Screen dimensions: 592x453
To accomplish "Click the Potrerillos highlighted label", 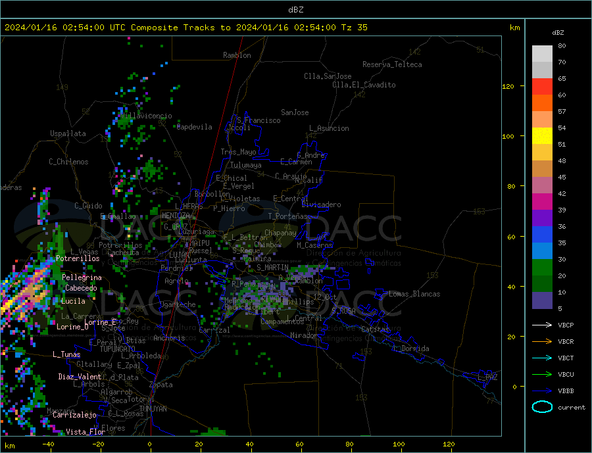I will (78, 258).
